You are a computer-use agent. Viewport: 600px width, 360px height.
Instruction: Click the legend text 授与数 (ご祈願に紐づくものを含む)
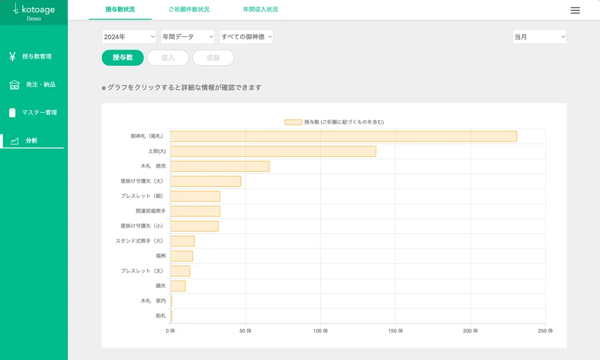pyautogui.click(x=344, y=122)
